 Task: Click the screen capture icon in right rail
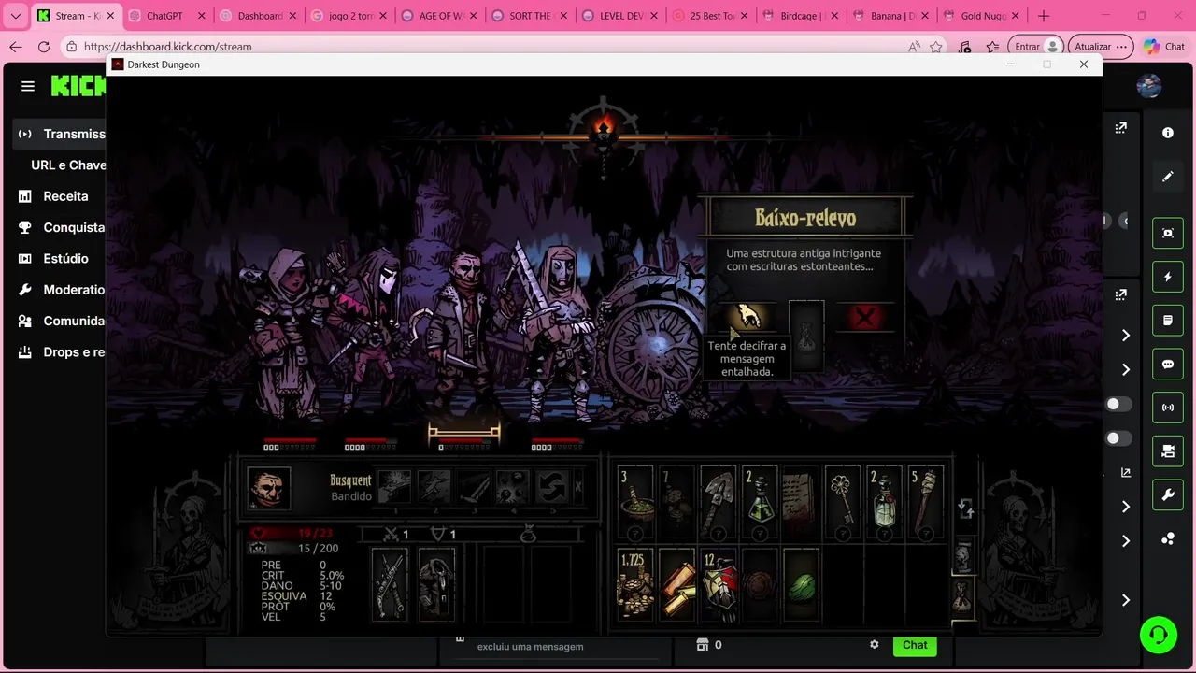tap(1167, 233)
